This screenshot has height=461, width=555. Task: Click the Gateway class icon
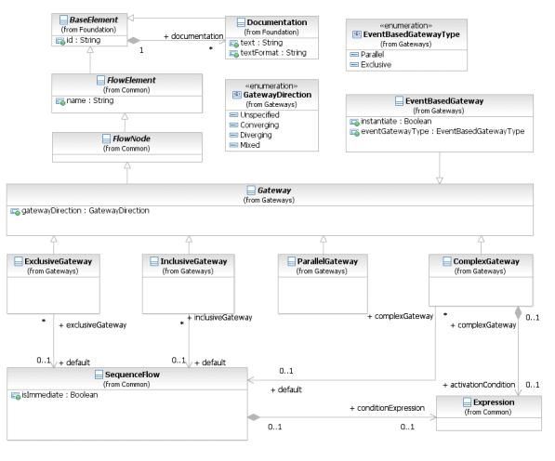pos(251,191)
